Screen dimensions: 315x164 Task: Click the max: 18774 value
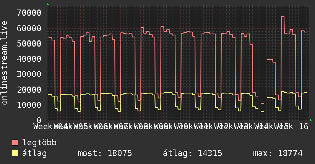(278, 153)
